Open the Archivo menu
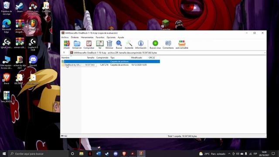 [x=65, y=38]
